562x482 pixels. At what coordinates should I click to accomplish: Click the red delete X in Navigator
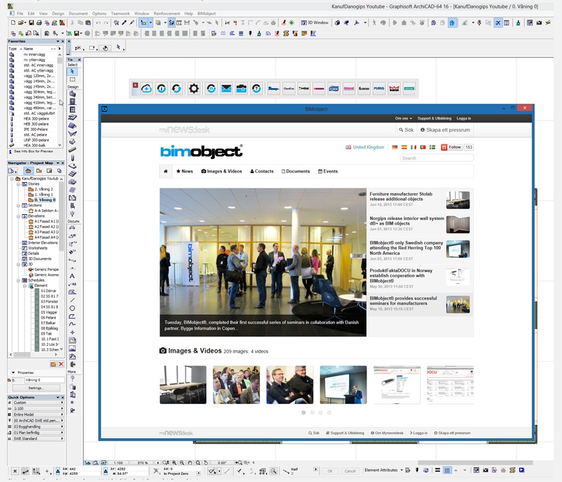point(61,364)
